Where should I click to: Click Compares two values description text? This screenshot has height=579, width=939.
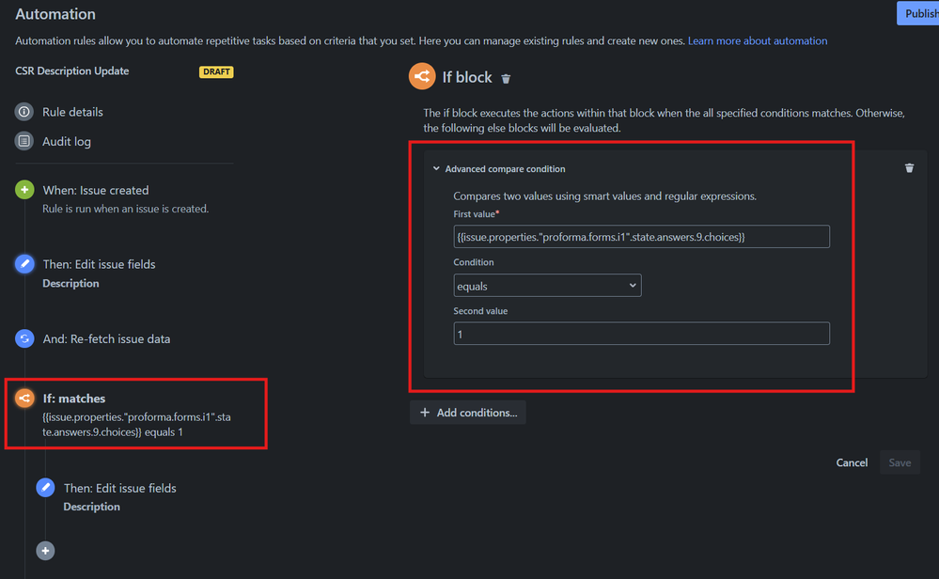(x=604, y=196)
